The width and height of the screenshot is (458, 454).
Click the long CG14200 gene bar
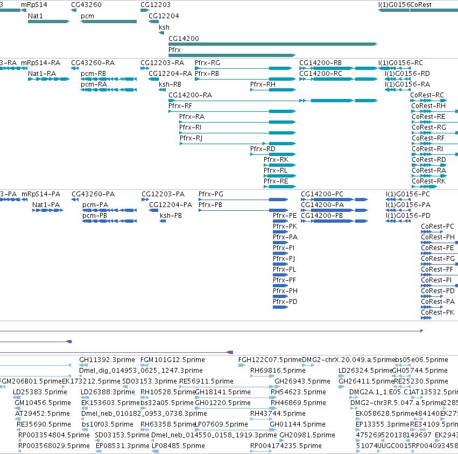(273, 44)
